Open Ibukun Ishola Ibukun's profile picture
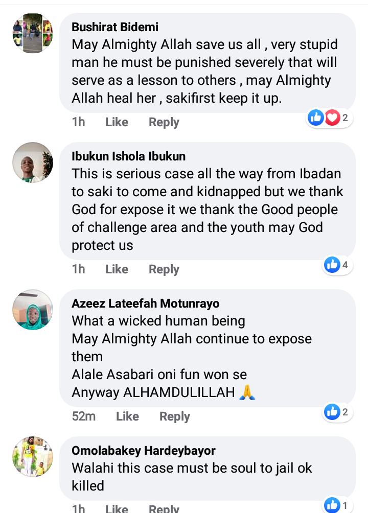This screenshot has height=513, width=368. [x=33, y=162]
